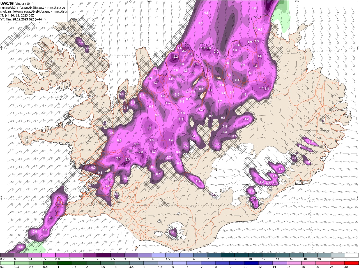The image size is (359, 269).
Task: Click rain scale swatch between 2.5 and 3
Action: click(x=108, y=263)
